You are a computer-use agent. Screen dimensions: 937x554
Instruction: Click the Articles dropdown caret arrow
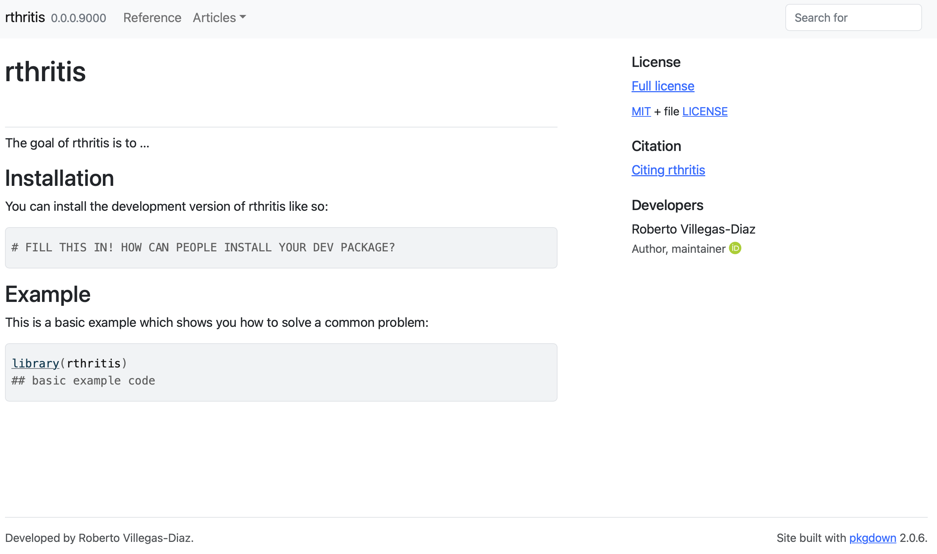tap(243, 17)
